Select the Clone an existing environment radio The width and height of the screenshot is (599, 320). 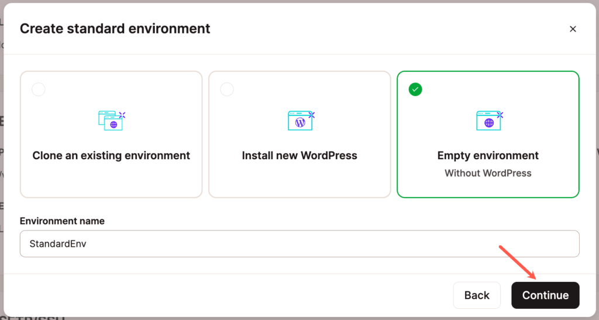[39, 90]
